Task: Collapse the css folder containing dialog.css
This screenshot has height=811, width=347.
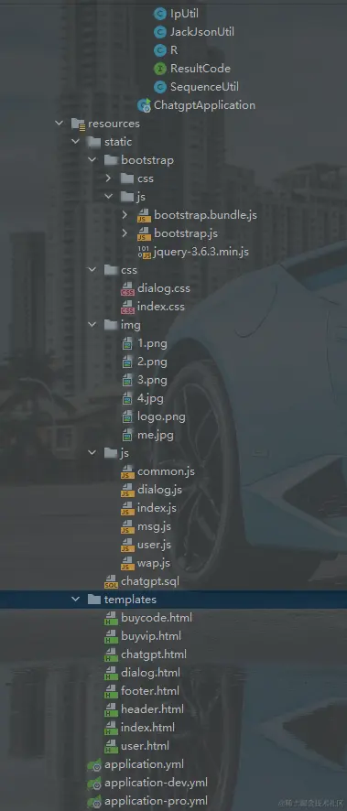Action: (92, 270)
